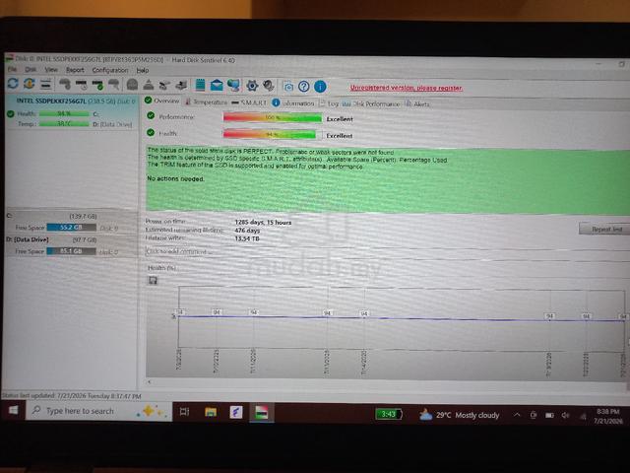Switch to the Alerts tab
630x473 pixels.
click(x=417, y=104)
